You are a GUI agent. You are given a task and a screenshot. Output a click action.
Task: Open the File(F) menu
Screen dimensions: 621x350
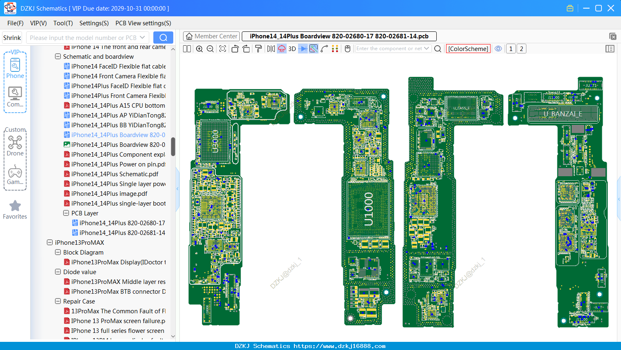pos(15,23)
